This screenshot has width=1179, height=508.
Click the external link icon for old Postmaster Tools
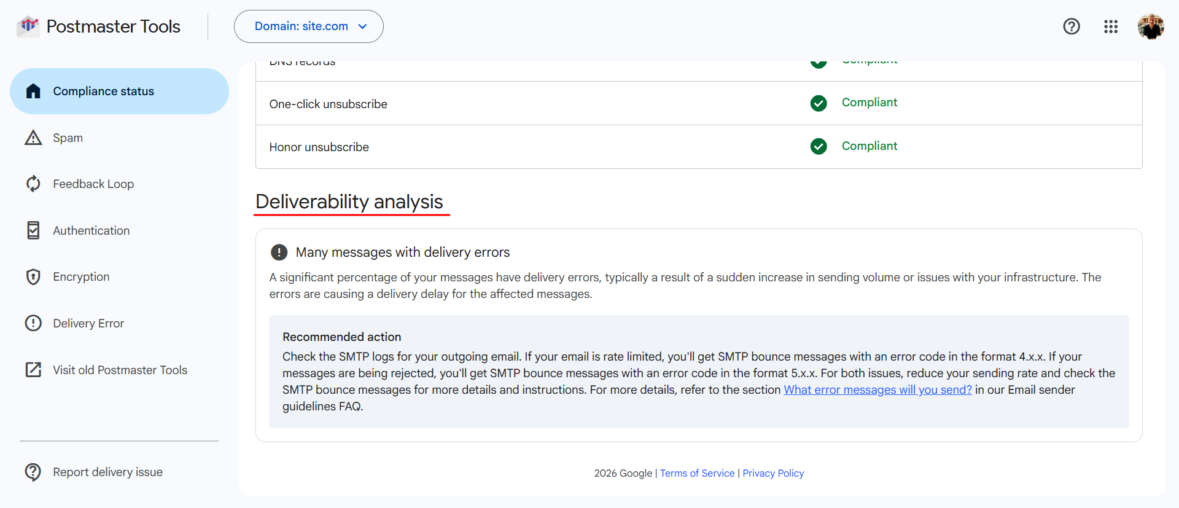[33, 370]
